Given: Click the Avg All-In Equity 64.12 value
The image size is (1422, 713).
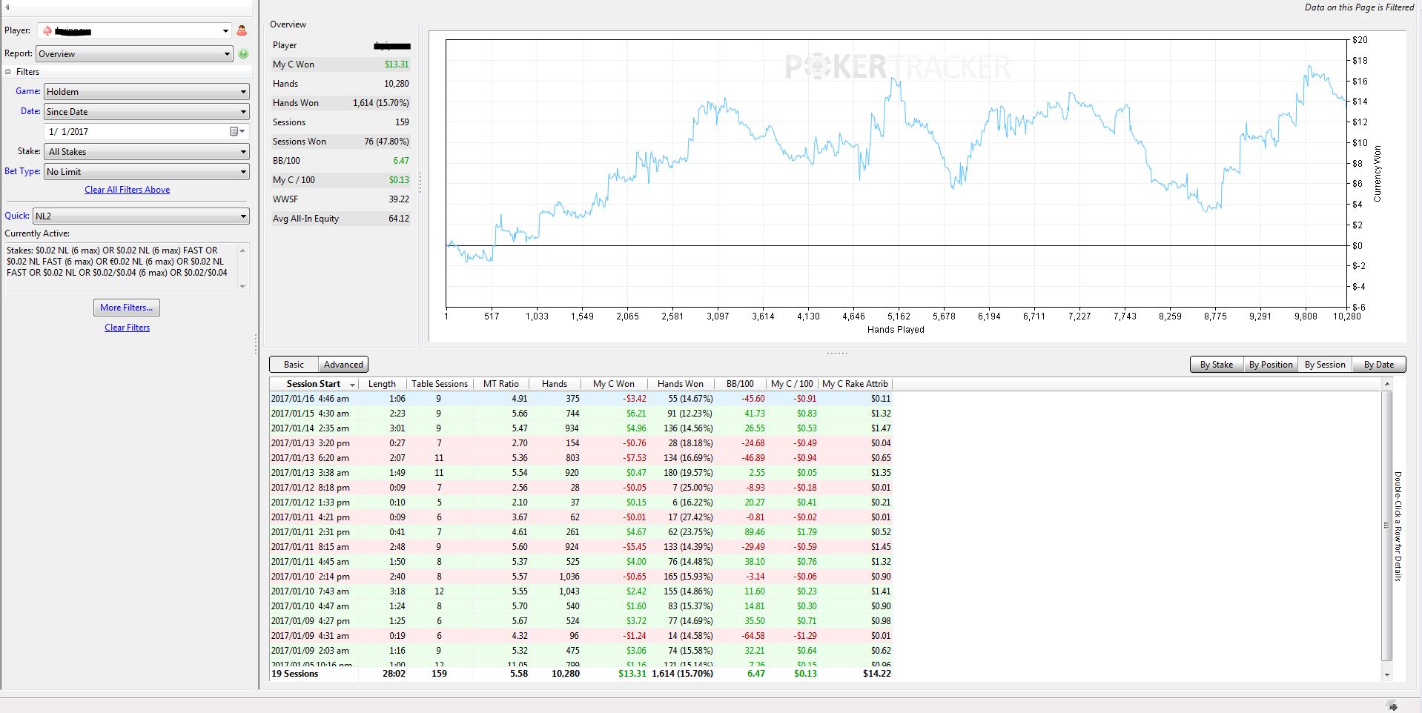Looking at the screenshot, I should [x=399, y=219].
